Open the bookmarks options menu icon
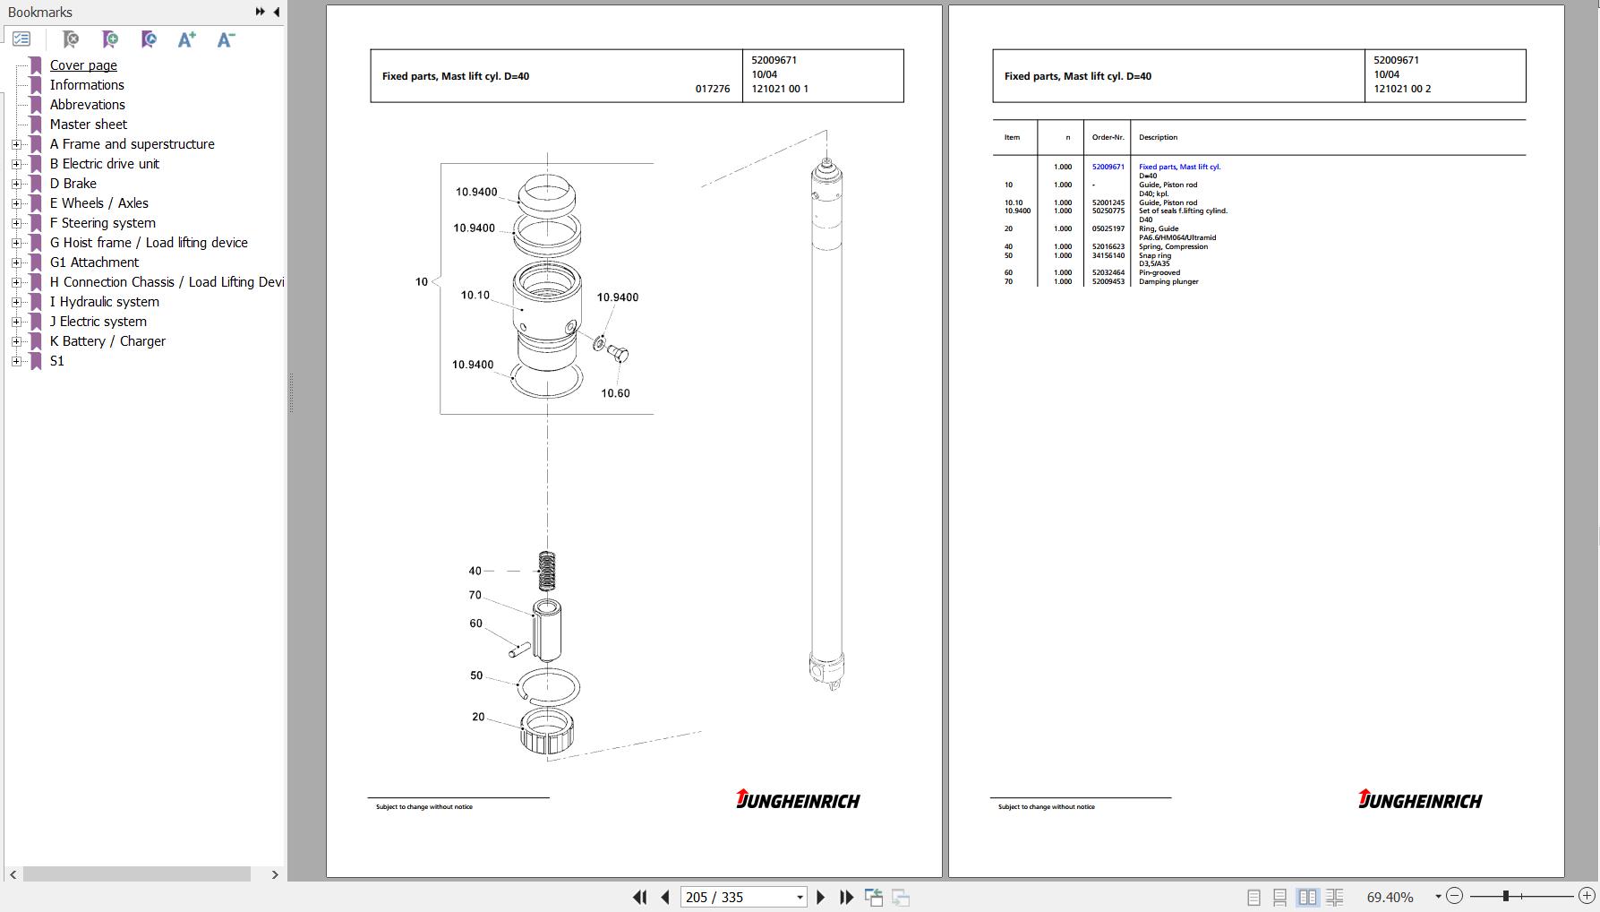 pos(21,39)
